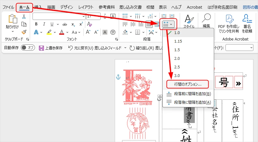The width and height of the screenshot is (258, 142).
Task: Click the table move handle cross icon
Action: (160, 97)
